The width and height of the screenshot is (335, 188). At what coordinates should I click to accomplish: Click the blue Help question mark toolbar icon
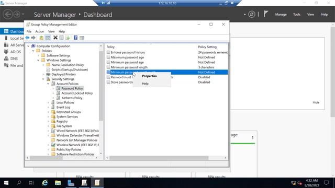75,38
